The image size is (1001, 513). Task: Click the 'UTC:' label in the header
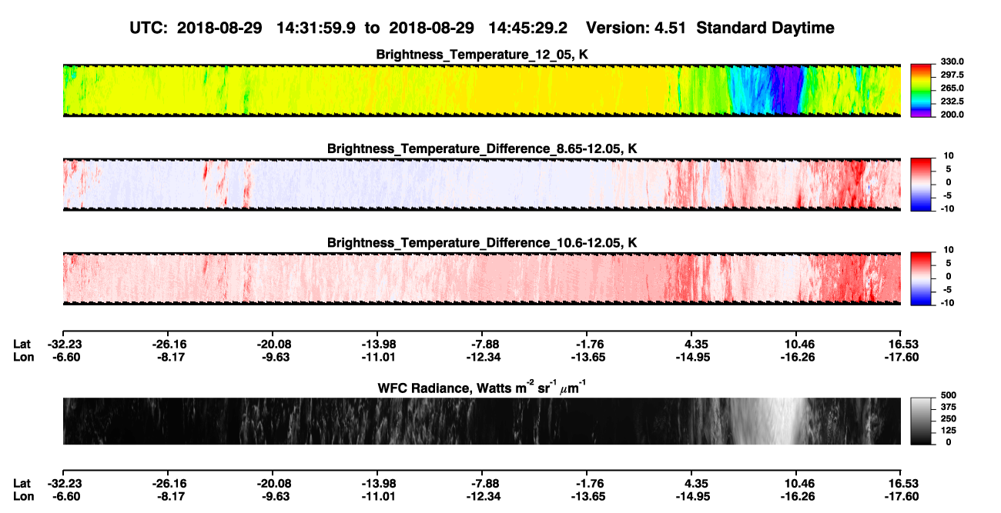148,28
